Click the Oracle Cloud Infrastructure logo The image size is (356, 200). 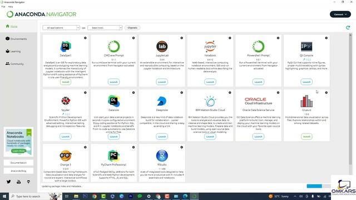click(x=258, y=101)
